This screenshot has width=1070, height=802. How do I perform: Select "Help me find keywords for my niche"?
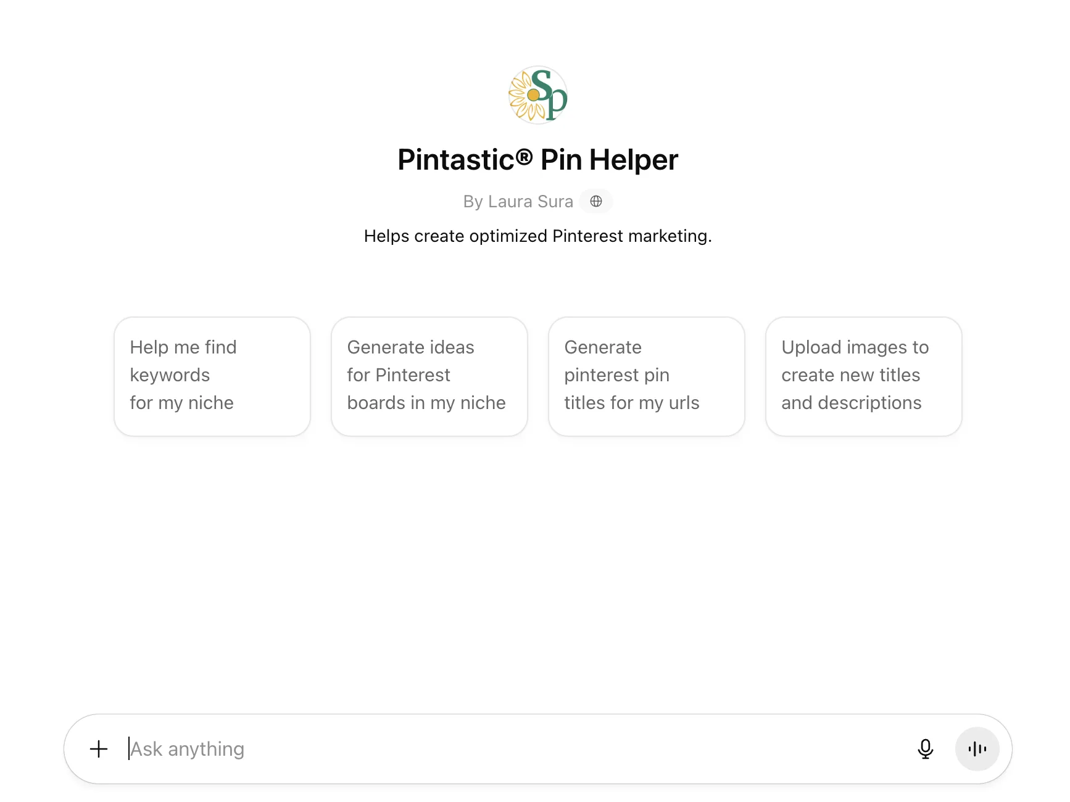(212, 375)
